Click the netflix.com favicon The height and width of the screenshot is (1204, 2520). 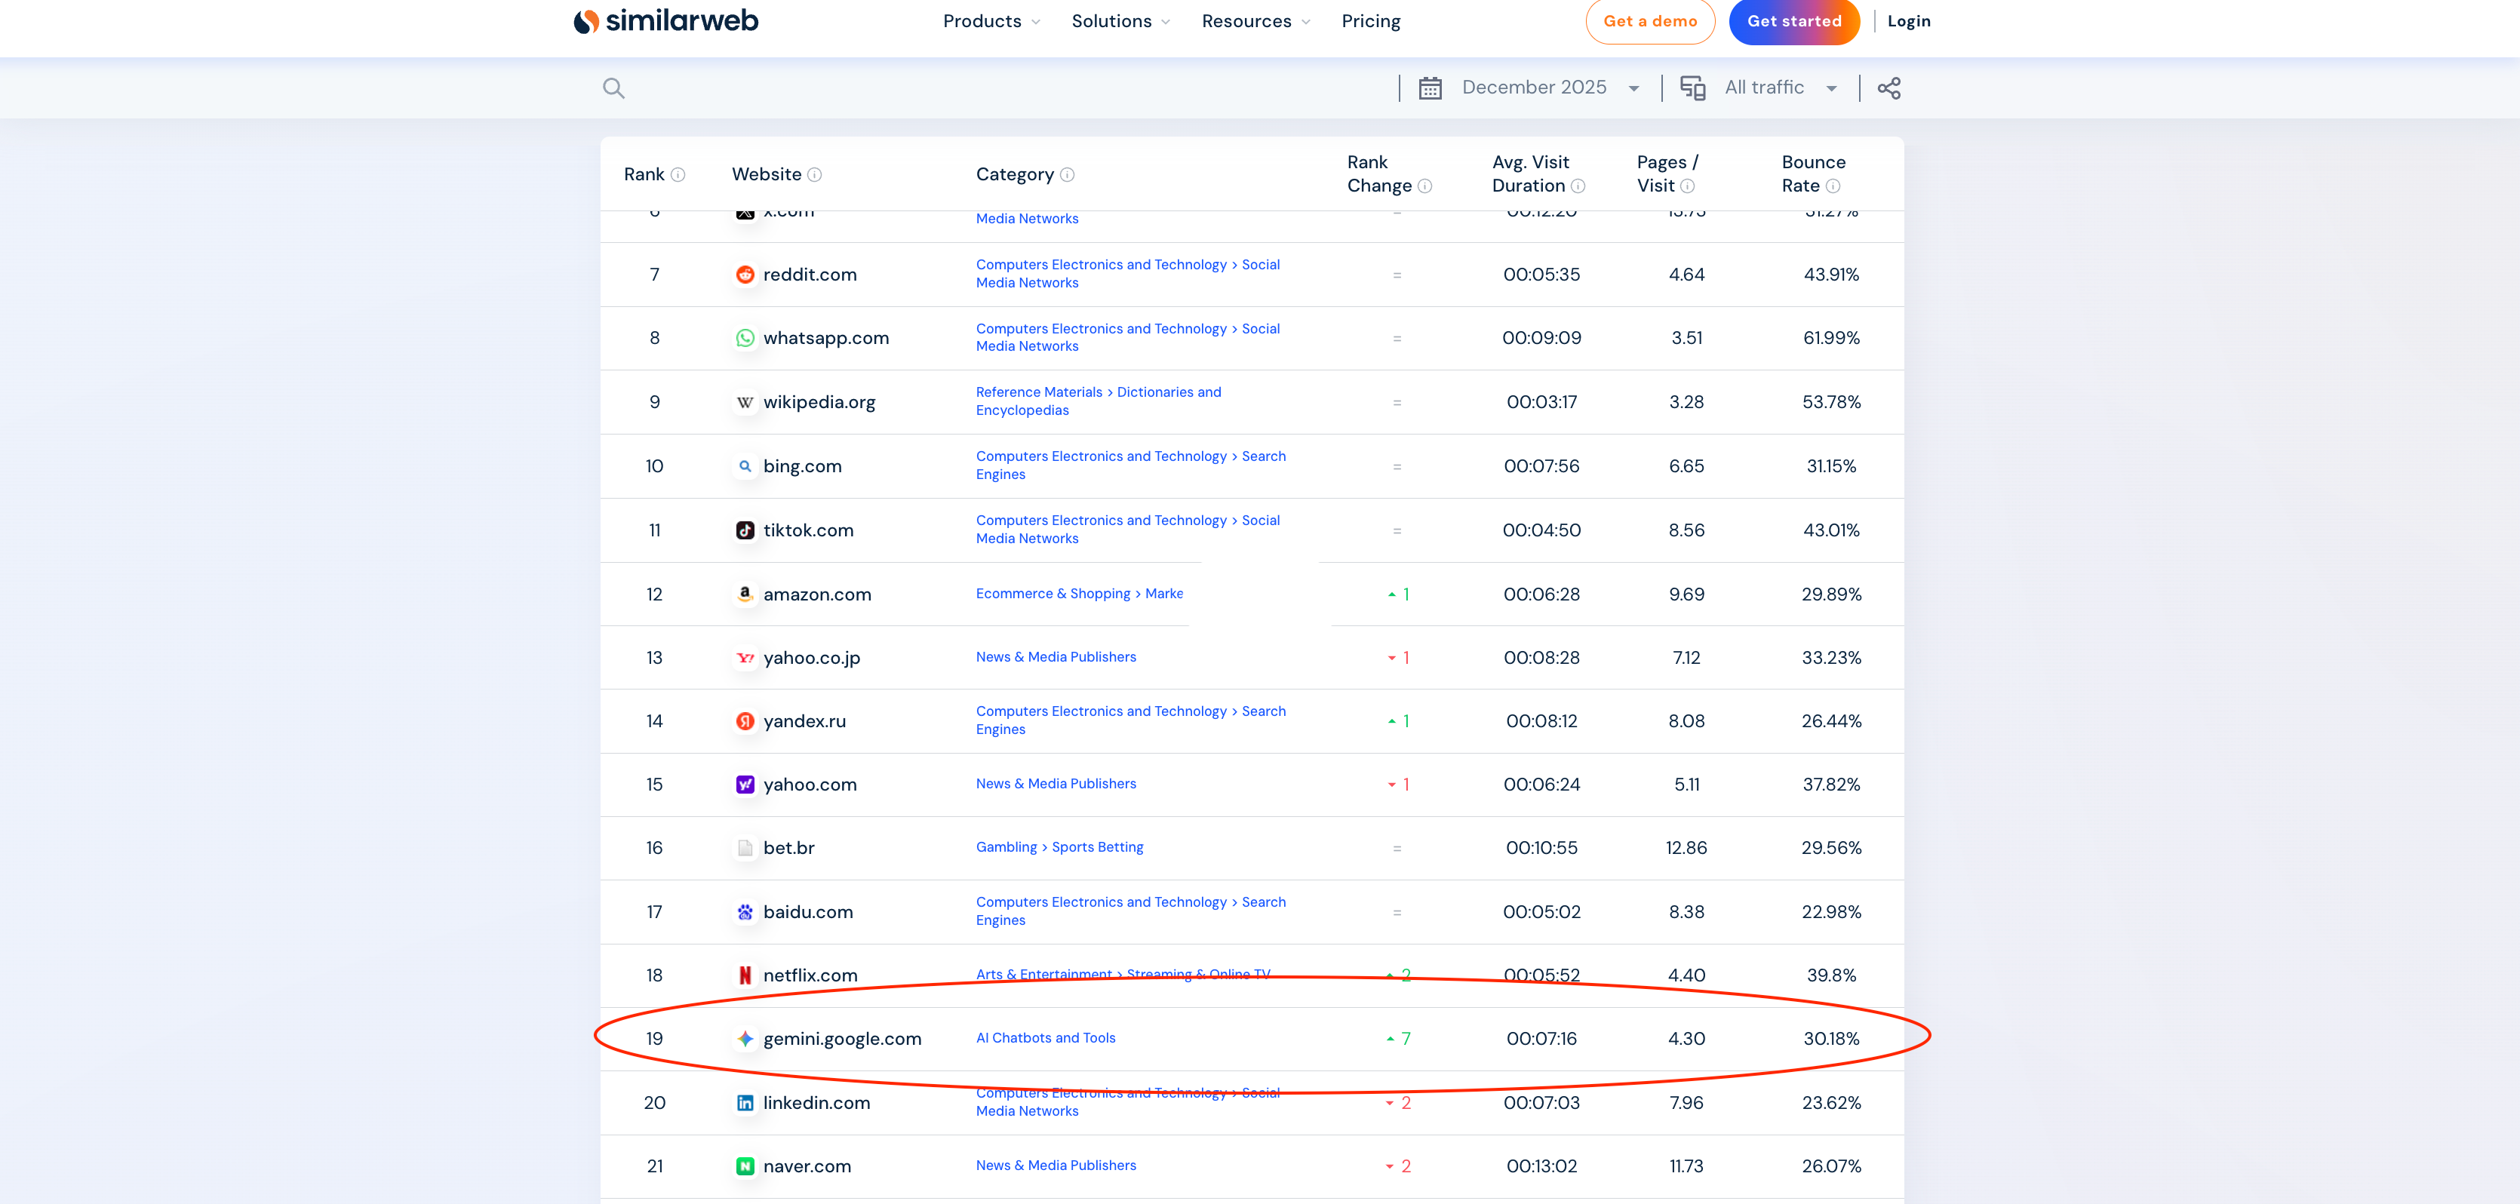745,976
